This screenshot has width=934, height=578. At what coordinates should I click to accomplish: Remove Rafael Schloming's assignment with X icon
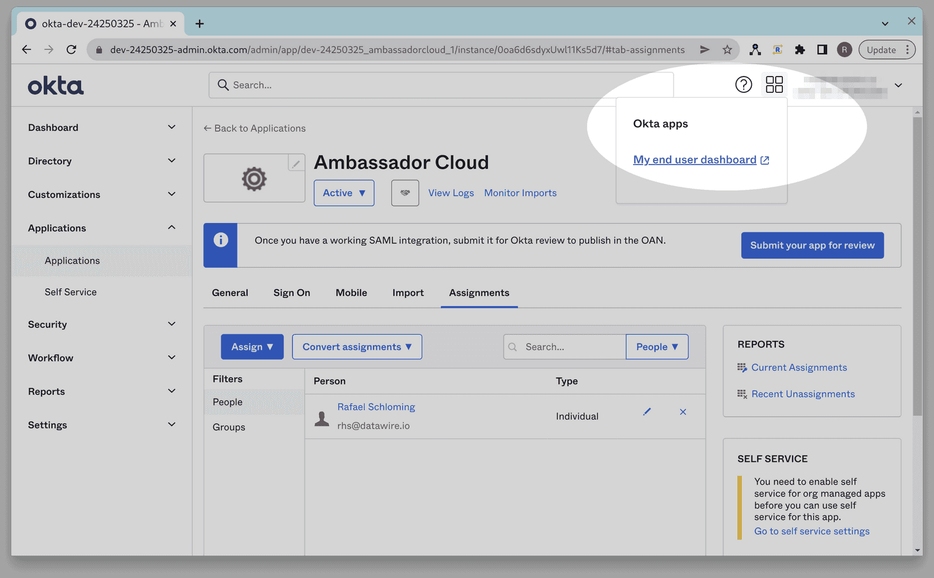tap(683, 412)
